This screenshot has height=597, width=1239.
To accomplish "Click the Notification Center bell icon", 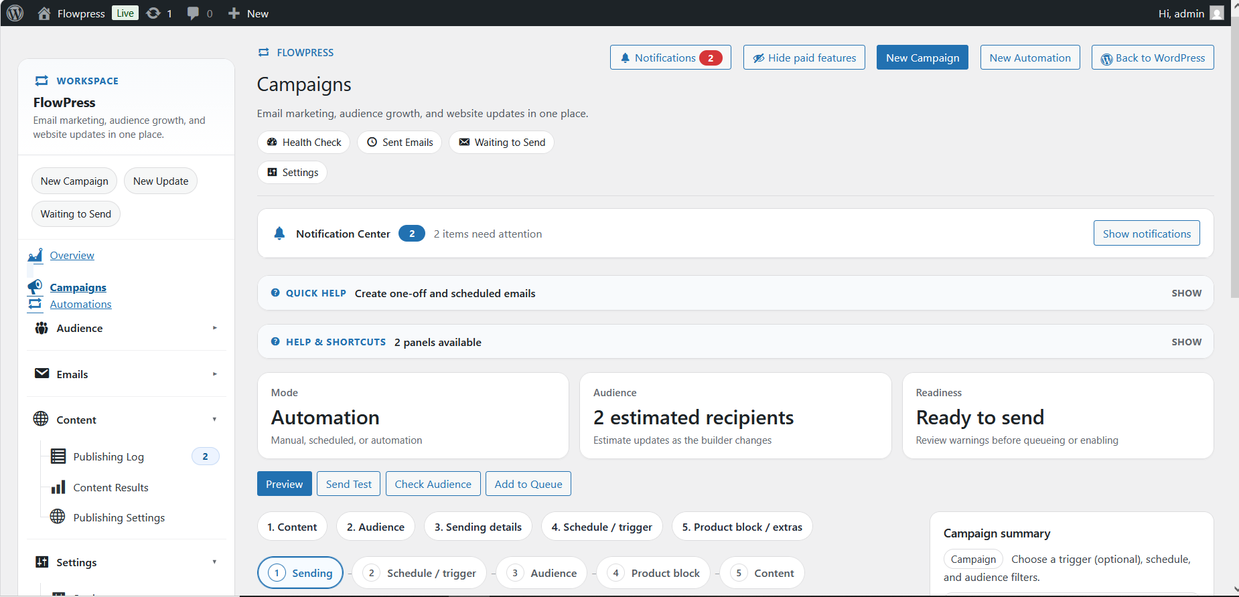I will coord(279,234).
